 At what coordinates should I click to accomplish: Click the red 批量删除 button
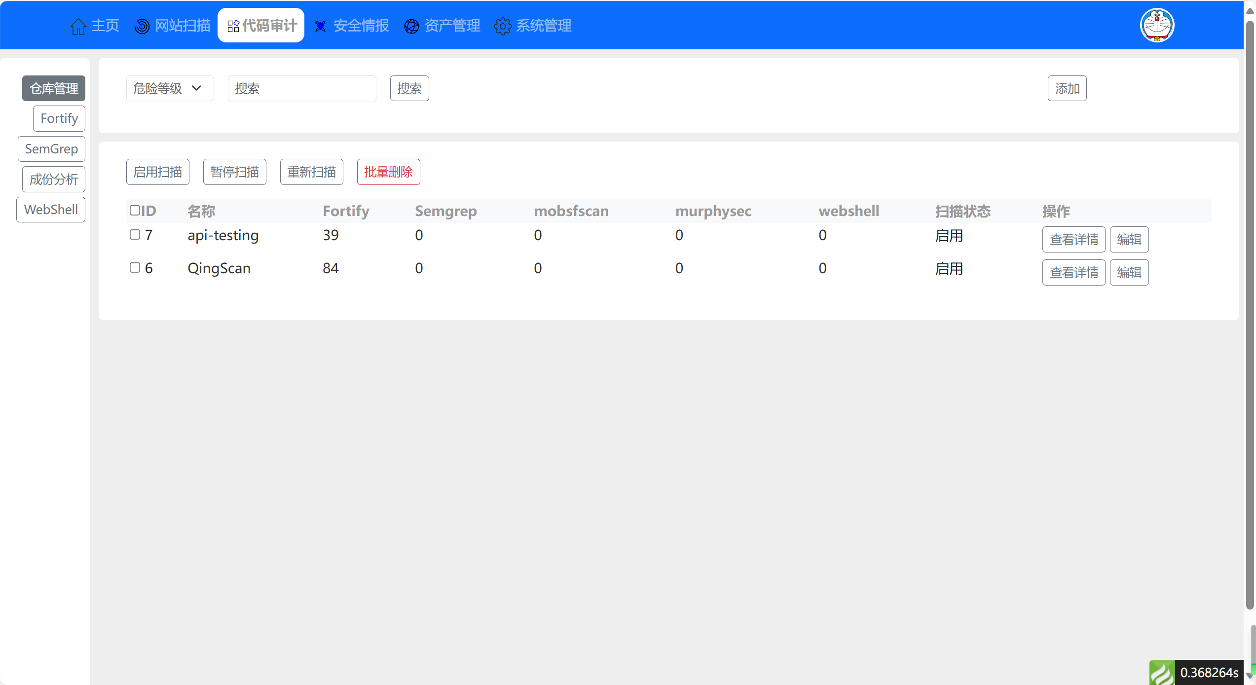pos(388,172)
